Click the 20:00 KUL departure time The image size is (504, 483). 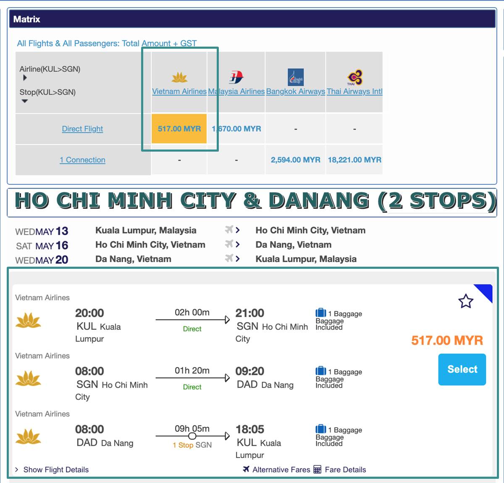tap(89, 313)
